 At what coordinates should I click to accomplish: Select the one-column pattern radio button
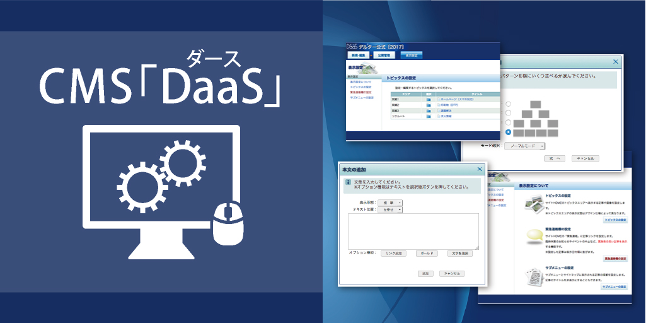509,104
